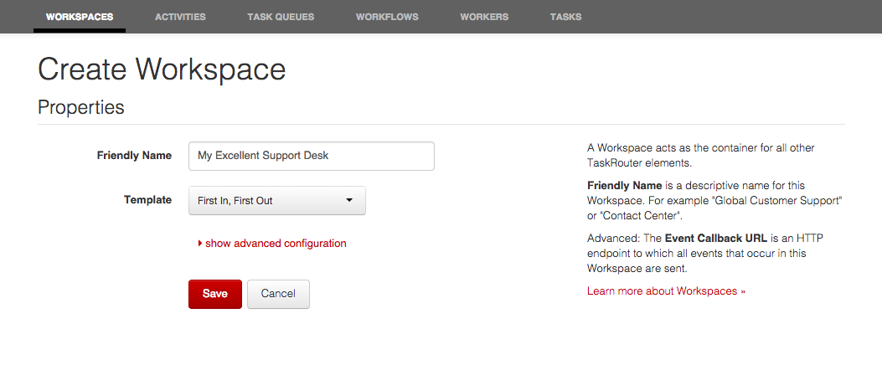The height and width of the screenshot is (365, 882).
Task: Save the new workspace
Action: coord(215,294)
